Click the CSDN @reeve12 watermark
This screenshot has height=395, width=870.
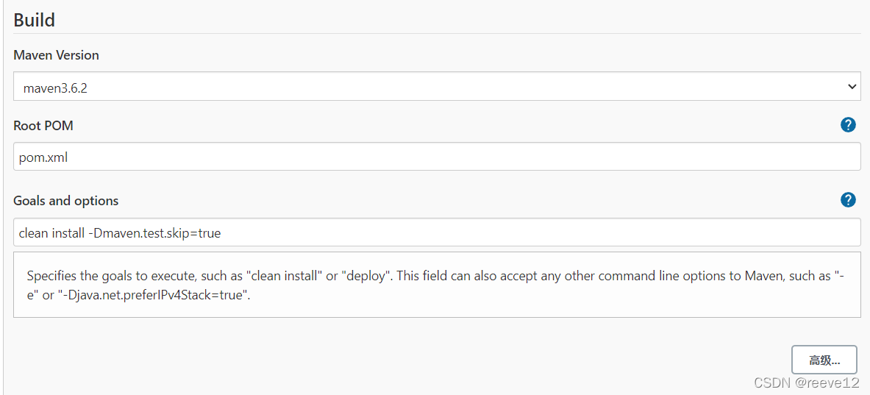coord(806,382)
